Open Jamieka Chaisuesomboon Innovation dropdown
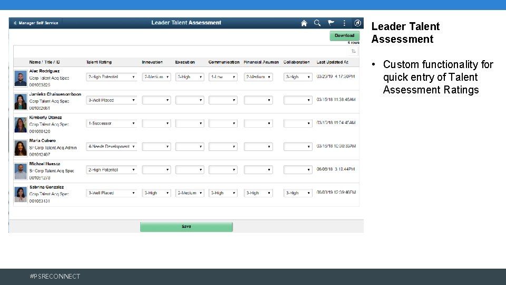506x285 pixels. pos(156,100)
